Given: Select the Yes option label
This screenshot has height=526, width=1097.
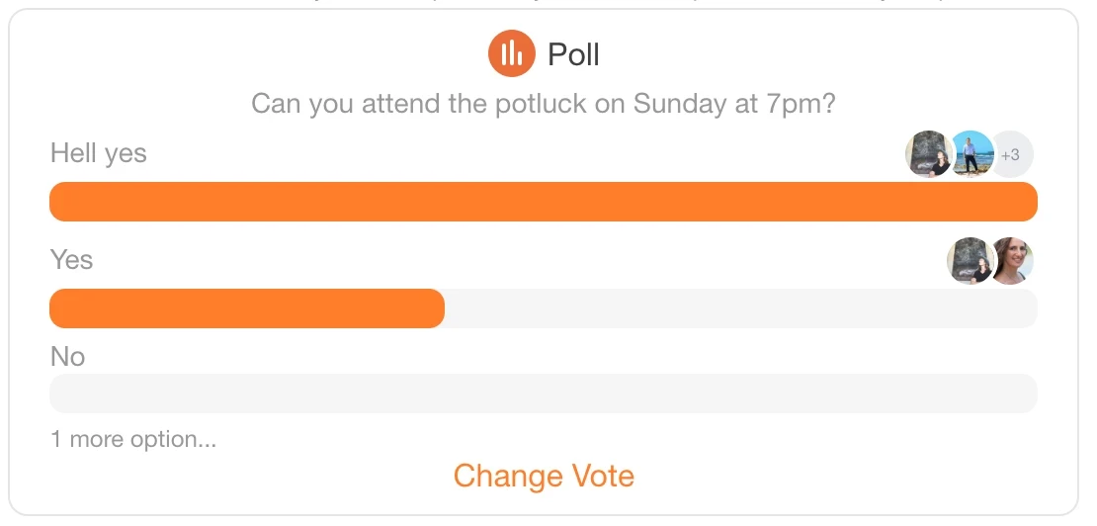Looking at the screenshot, I should [x=71, y=259].
